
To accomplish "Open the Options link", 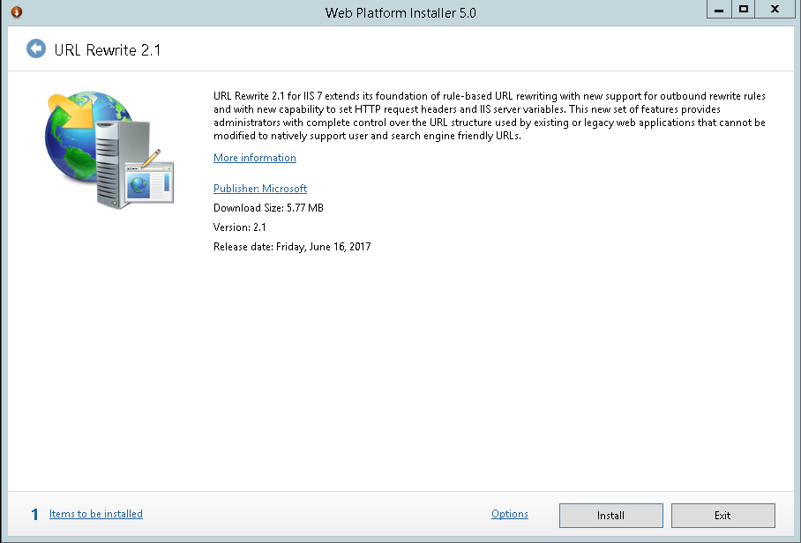I will click(x=509, y=514).
